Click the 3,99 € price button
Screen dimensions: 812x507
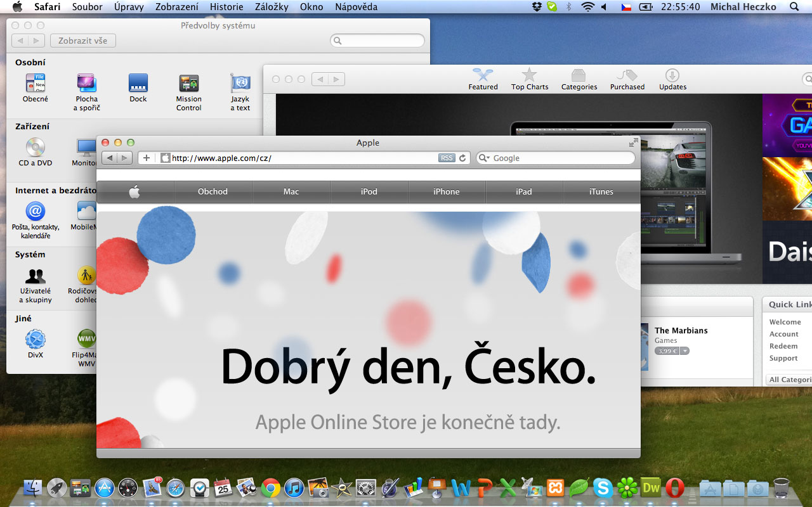667,350
